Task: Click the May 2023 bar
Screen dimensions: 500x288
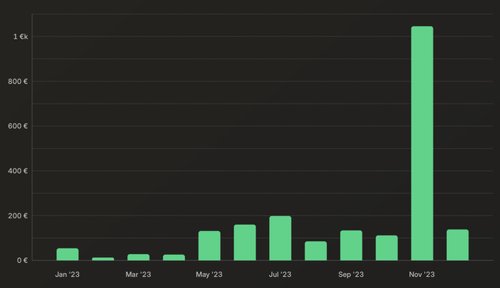Action: (x=209, y=245)
